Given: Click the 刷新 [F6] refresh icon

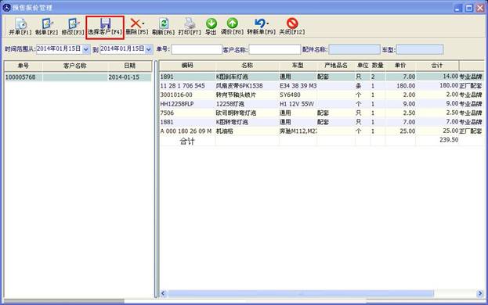Looking at the screenshot, I should pos(164,23).
